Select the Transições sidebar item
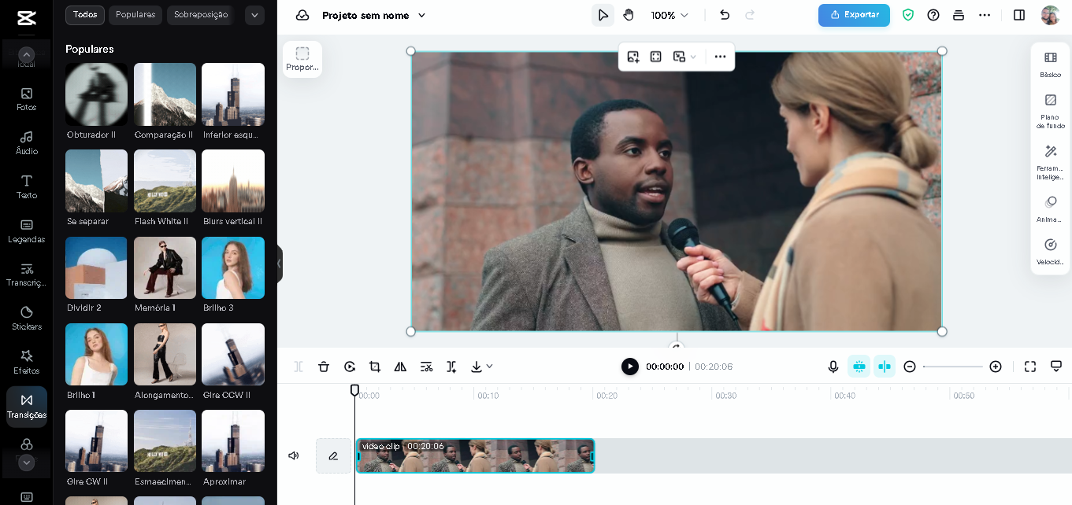 (x=26, y=407)
